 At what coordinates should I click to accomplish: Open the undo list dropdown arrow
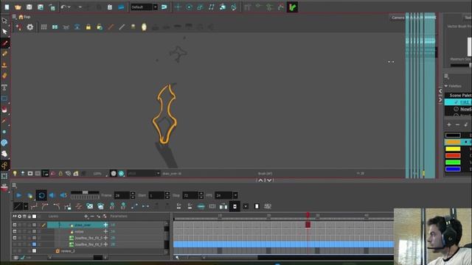pos(69,7)
